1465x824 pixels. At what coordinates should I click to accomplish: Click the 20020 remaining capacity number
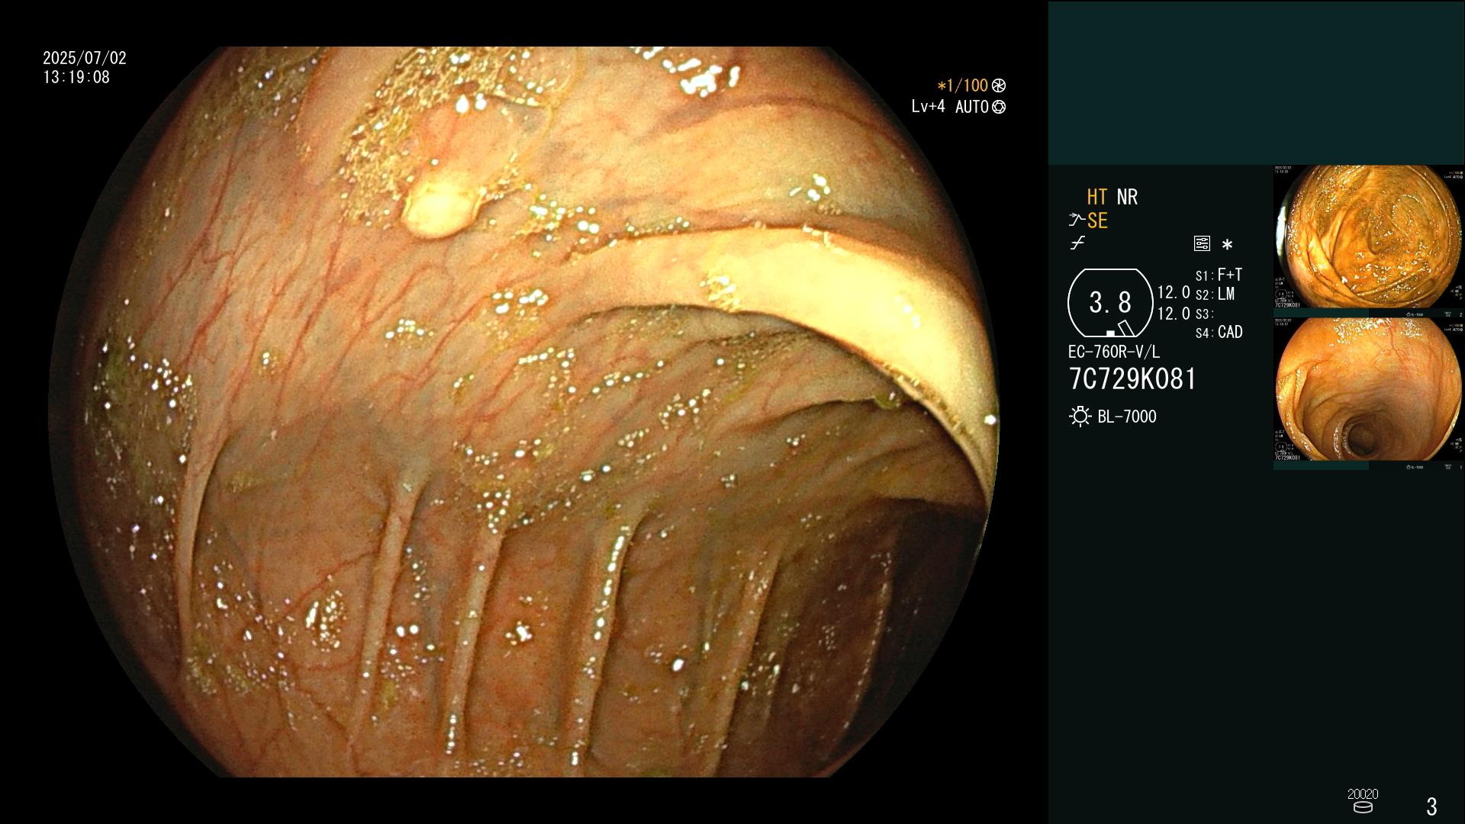1363,794
